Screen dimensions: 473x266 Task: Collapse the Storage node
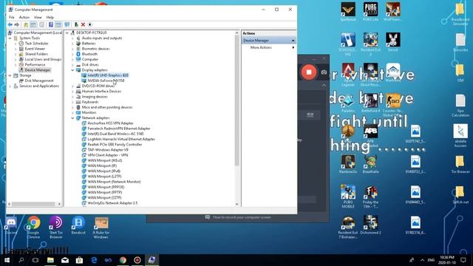[x=10, y=75]
